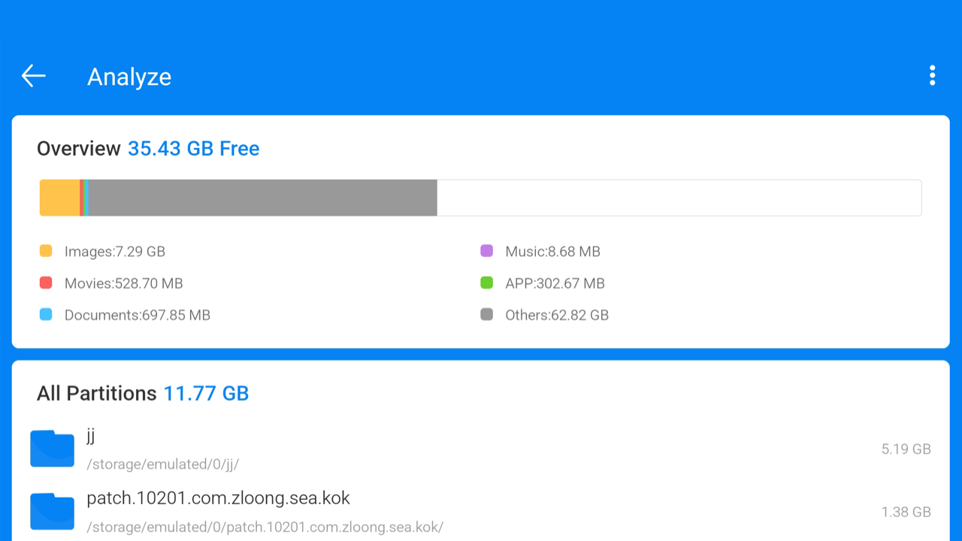
Task: Open All Partitions 11.77 GB summary
Action: click(x=143, y=393)
